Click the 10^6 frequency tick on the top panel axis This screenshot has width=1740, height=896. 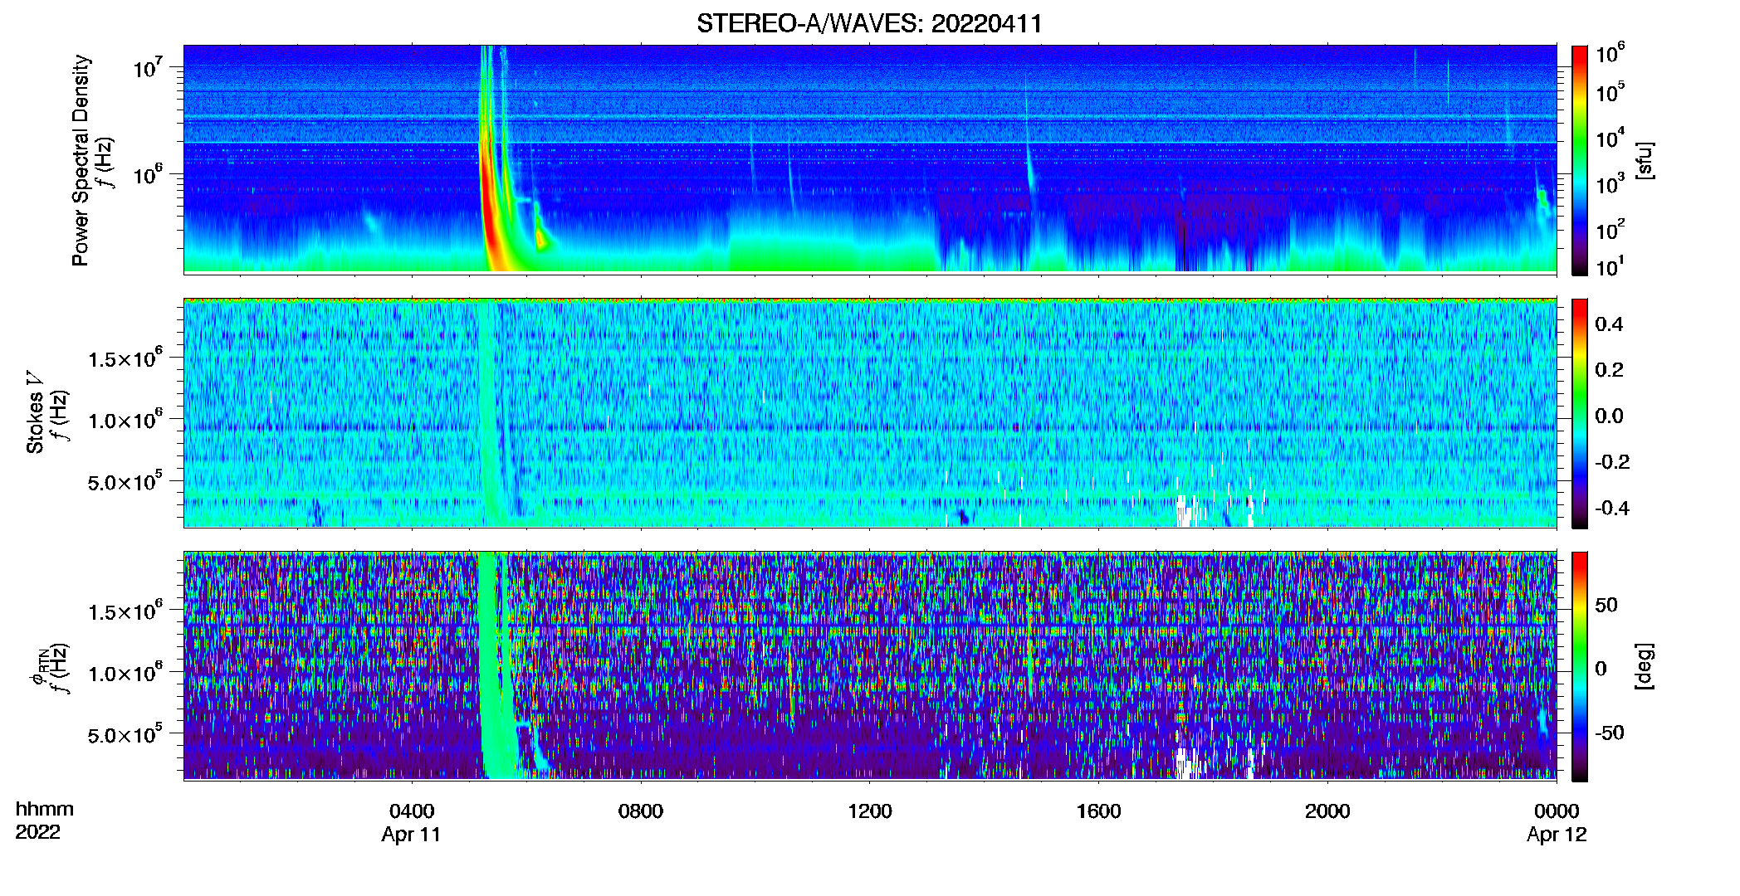click(149, 174)
